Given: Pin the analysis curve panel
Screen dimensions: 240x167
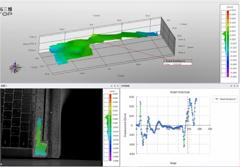Looking at the screenshot, I should pos(234,86).
